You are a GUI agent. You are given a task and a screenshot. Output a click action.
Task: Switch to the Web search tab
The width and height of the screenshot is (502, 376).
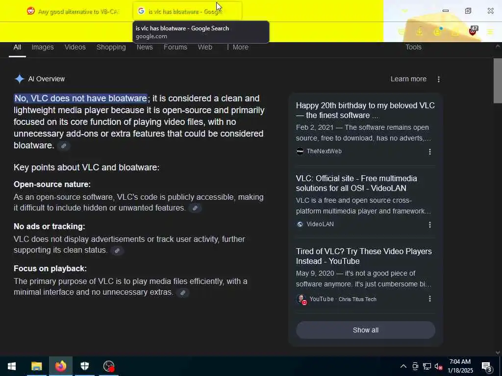pos(205,47)
